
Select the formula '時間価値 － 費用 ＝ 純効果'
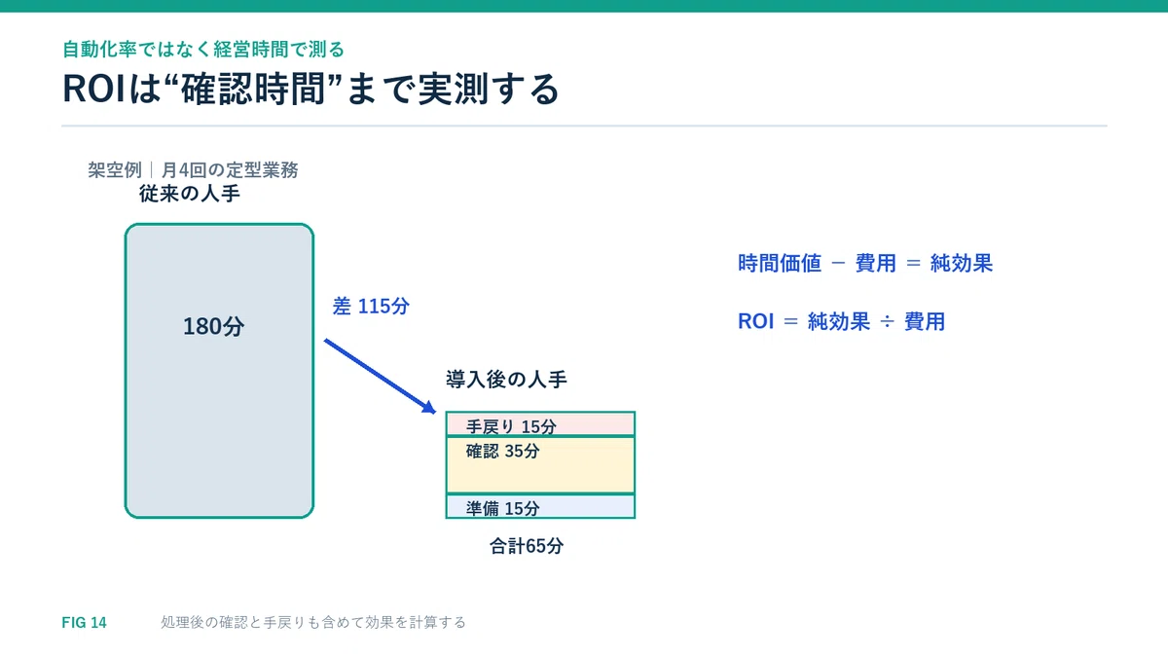(x=865, y=263)
